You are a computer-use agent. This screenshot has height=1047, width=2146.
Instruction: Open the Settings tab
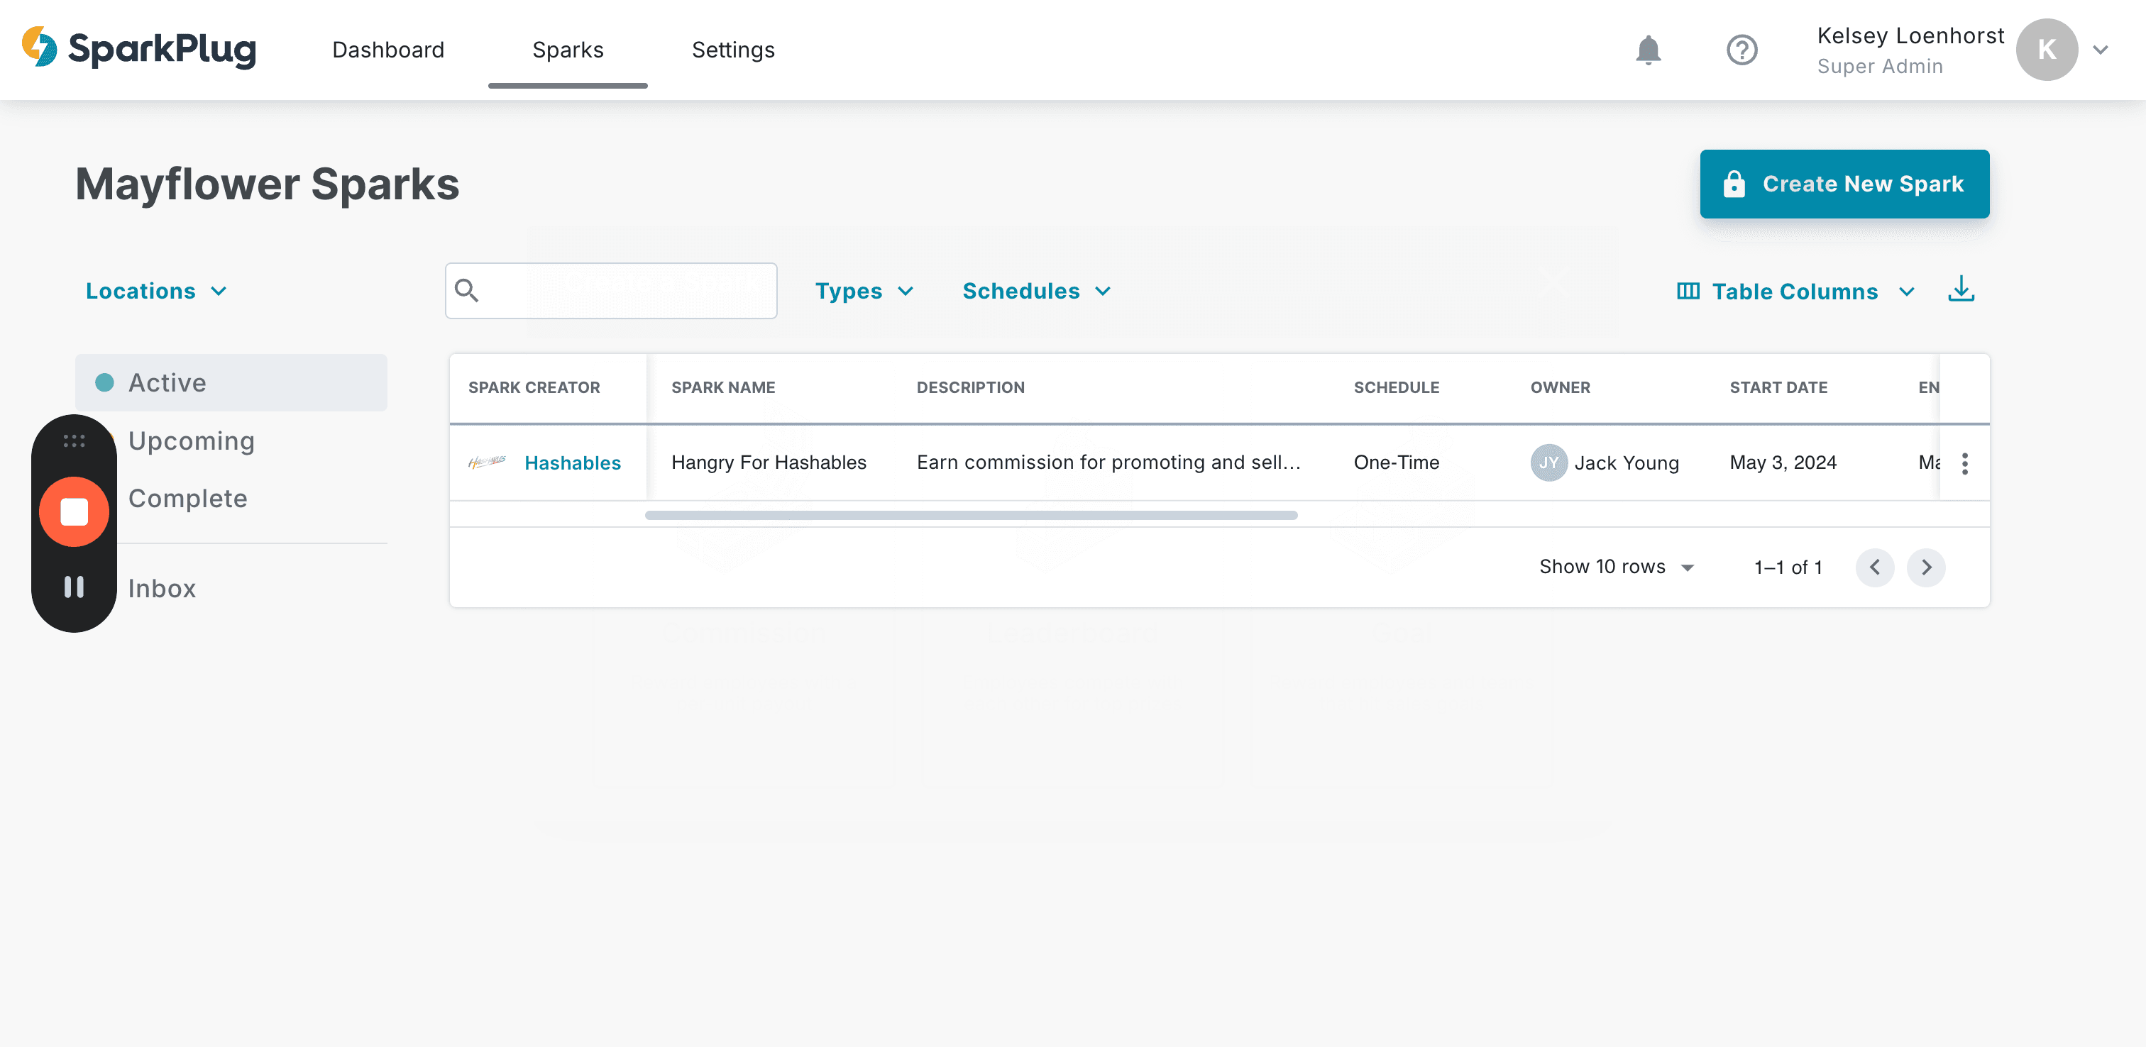click(733, 50)
